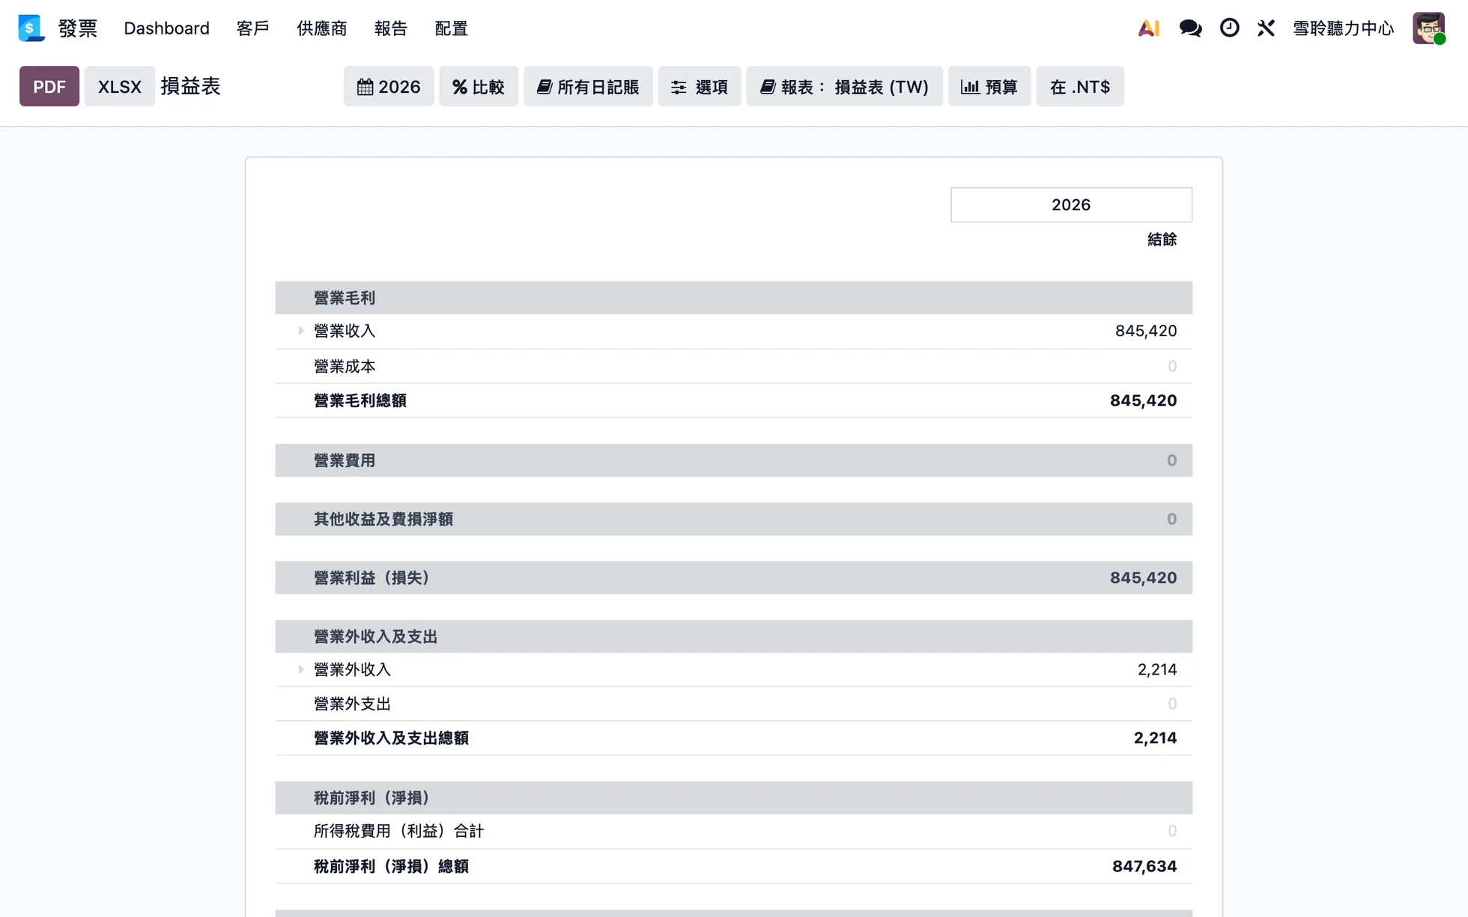This screenshot has width=1468, height=917.
Task: Click the 營業外收入及支出 section header
Action: click(x=733, y=636)
